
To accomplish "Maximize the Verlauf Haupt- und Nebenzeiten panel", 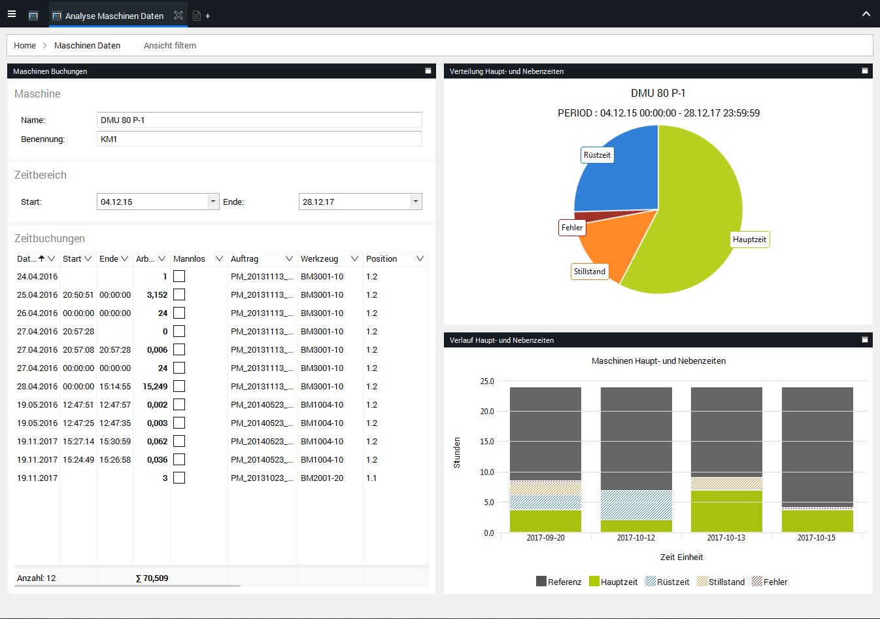I will (864, 340).
